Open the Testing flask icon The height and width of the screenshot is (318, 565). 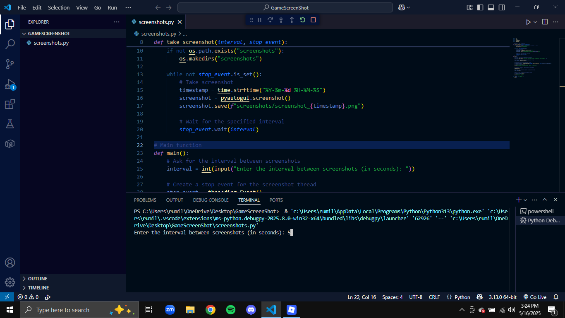click(x=10, y=124)
